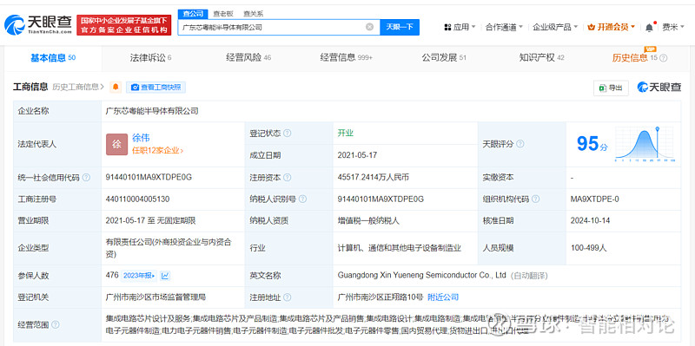Click English name Guangdong Xin Yueneng Semiconductor
The width and height of the screenshot is (695, 346).
pos(421,275)
